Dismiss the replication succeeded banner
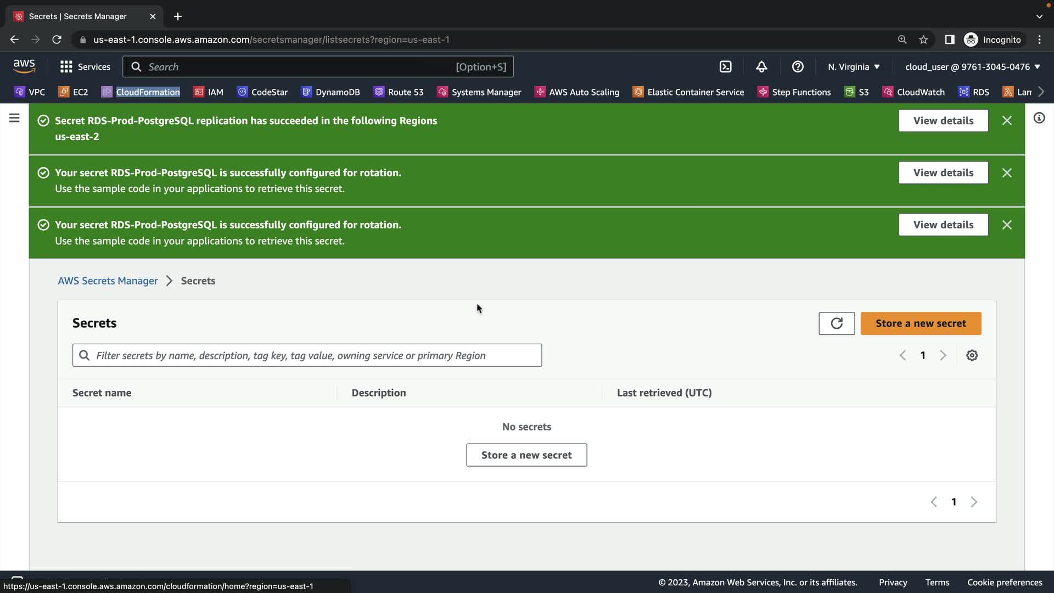Viewport: 1054px width, 593px height. pos(1006,120)
